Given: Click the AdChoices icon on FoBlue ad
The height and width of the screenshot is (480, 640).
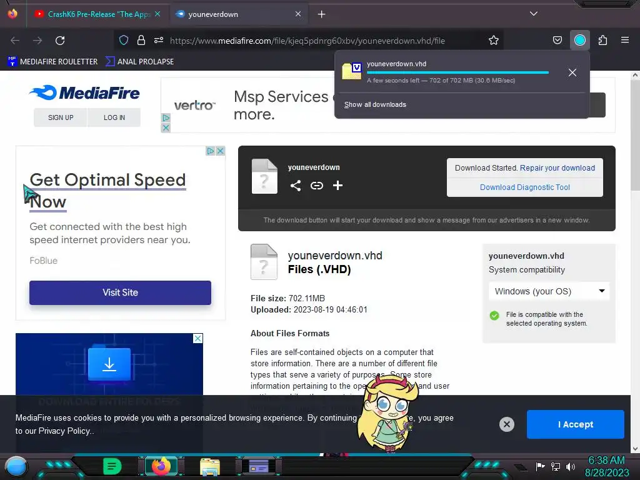Looking at the screenshot, I should tap(210, 151).
